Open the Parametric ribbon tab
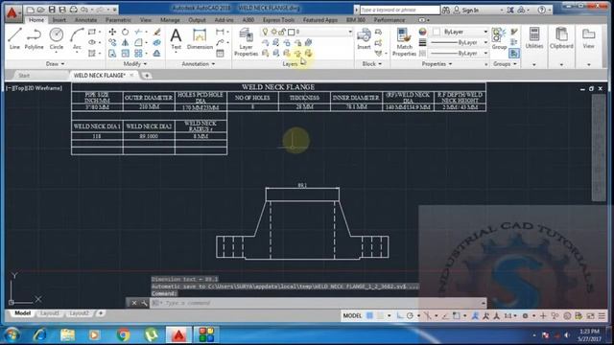Screen dimensions: 614x345 tap(118, 19)
